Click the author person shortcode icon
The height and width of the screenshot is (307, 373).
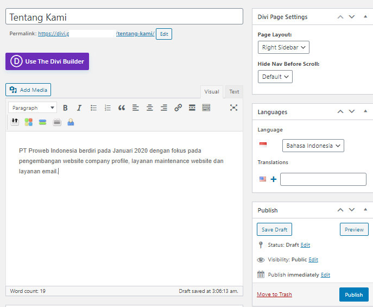coord(71,122)
